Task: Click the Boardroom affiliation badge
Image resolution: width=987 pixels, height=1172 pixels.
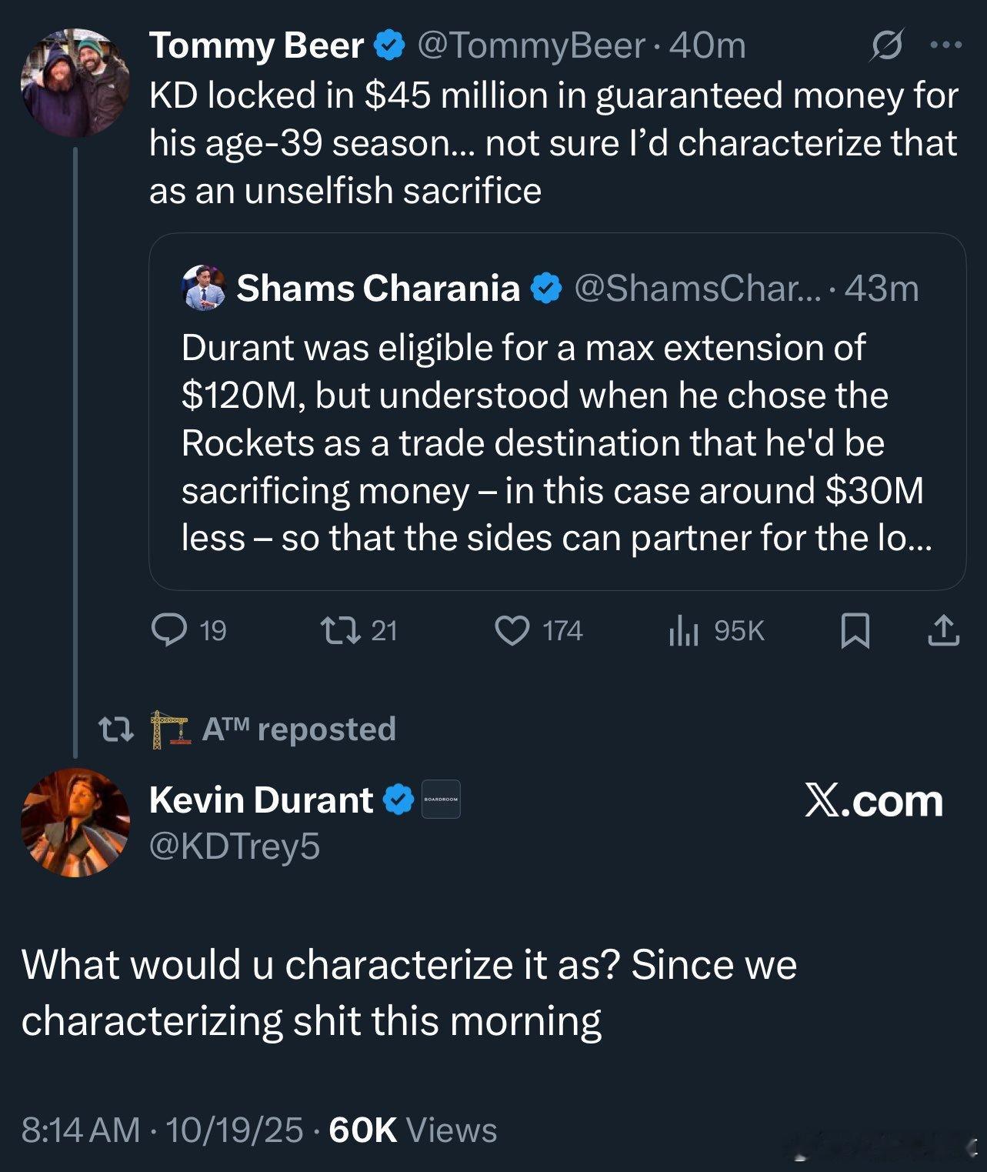Action: (441, 800)
